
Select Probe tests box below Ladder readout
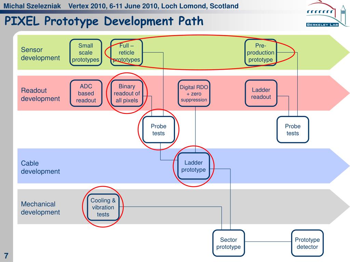pos(293,130)
